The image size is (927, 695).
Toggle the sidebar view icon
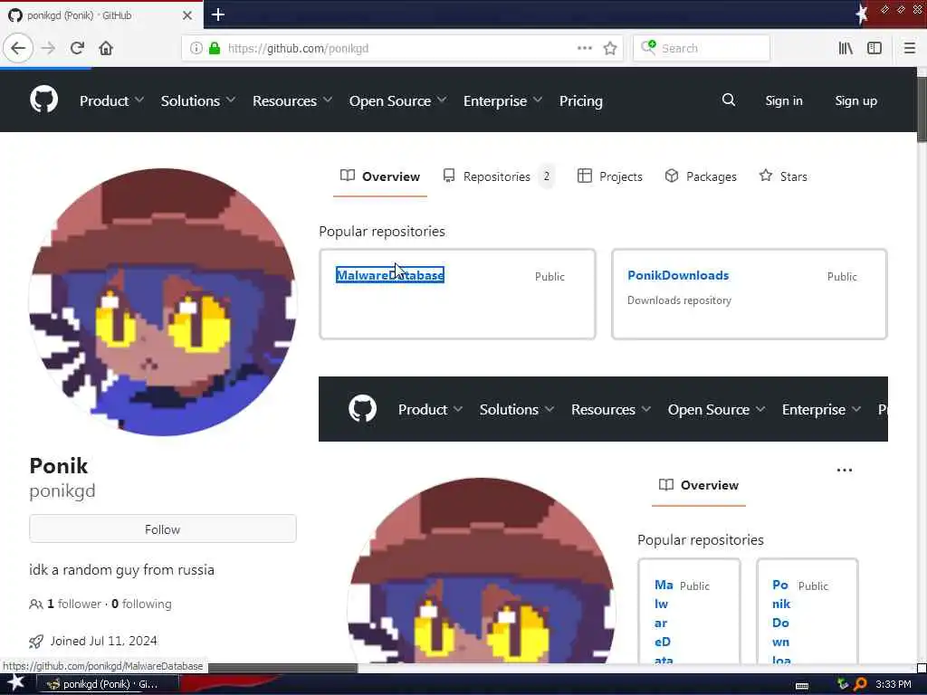[x=874, y=48]
